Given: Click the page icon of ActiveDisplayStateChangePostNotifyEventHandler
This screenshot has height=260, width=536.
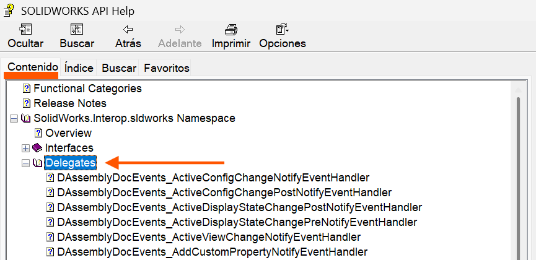Looking at the screenshot, I should (50, 207).
